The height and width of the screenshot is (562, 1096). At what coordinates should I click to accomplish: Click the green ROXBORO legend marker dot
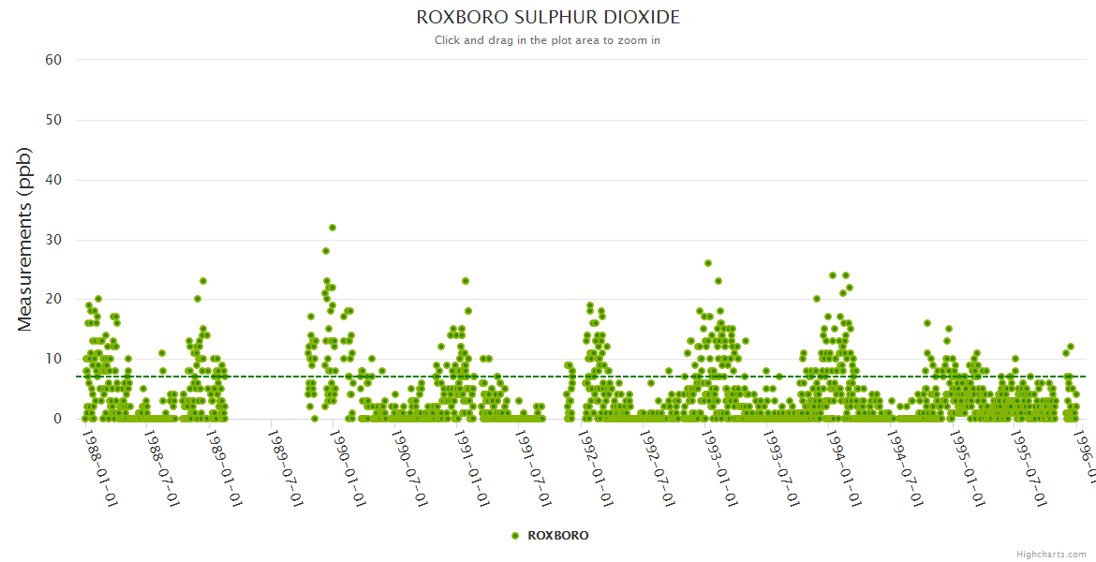[x=515, y=536]
